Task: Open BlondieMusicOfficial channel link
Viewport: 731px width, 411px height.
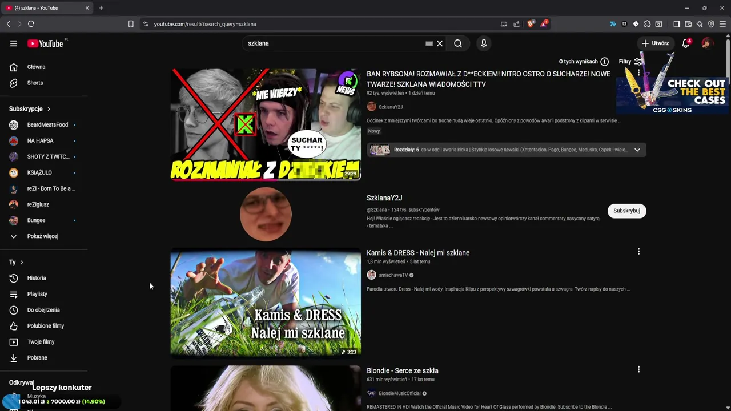Action: [x=400, y=393]
